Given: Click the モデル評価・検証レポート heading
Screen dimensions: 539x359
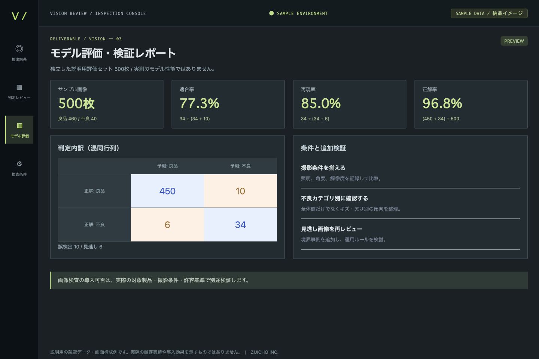Looking at the screenshot, I should [x=113, y=53].
